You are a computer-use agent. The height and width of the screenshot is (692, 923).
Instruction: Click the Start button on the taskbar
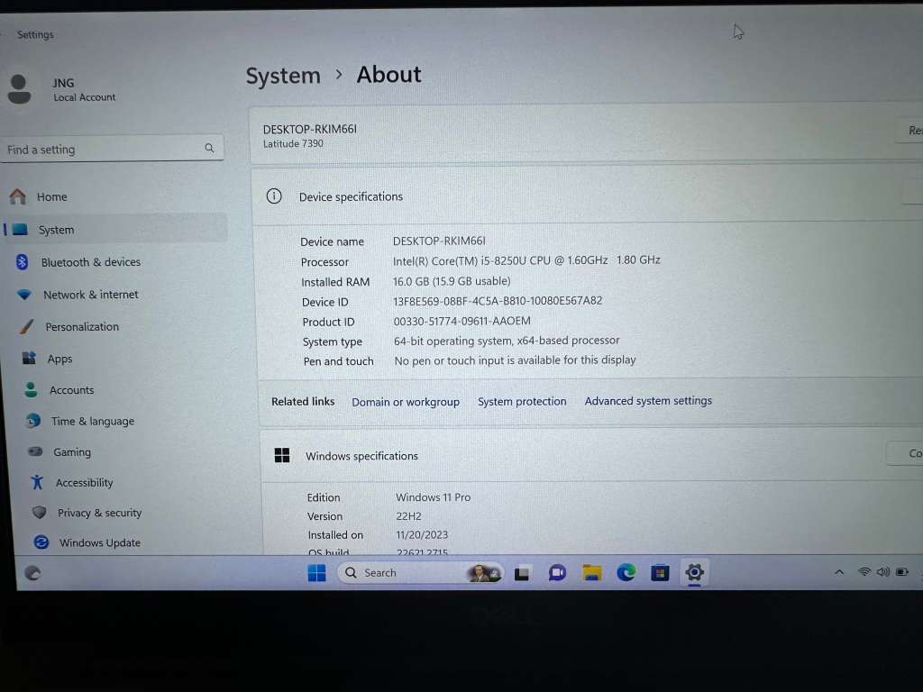[316, 572]
